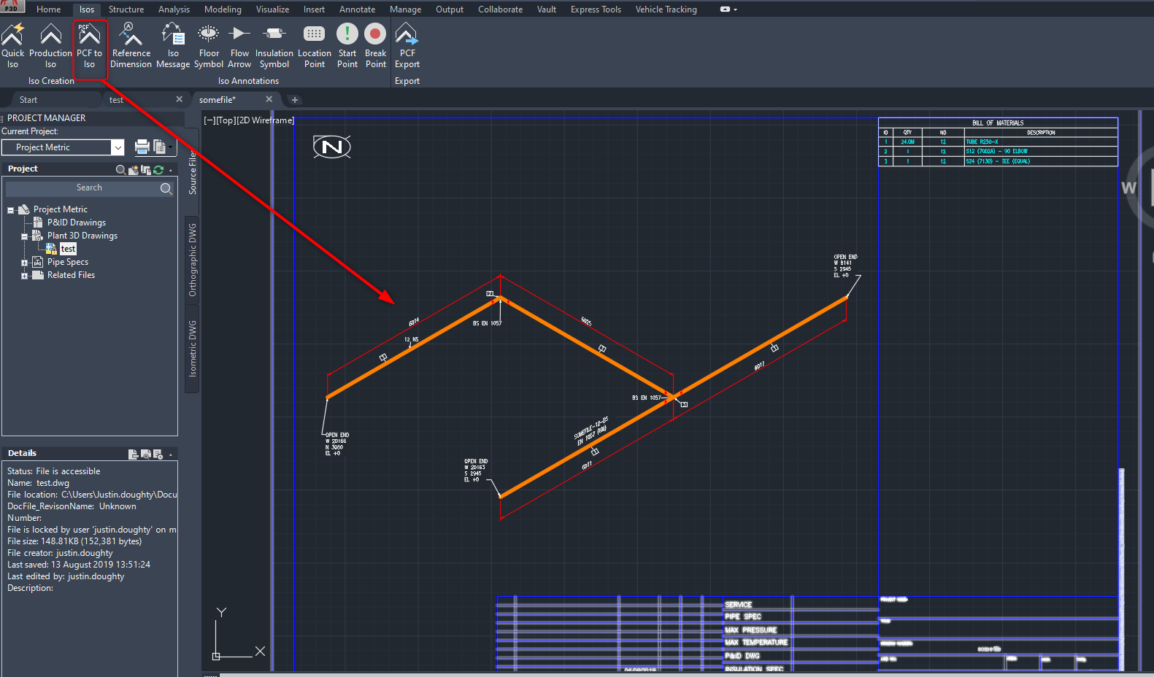Show the Details view icon in the Details header
The image size is (1154, 677).
pyautogui.click(x=134, y=454)
